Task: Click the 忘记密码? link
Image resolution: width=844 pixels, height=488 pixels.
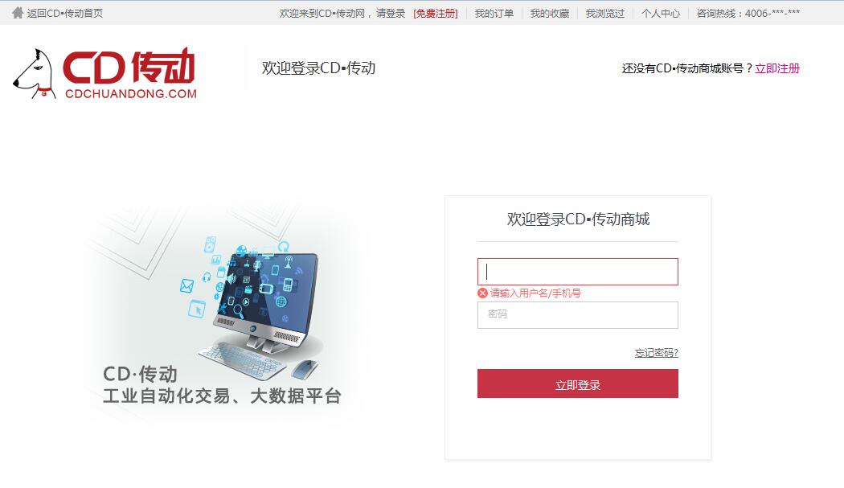Action: click(x=656, y=353)
